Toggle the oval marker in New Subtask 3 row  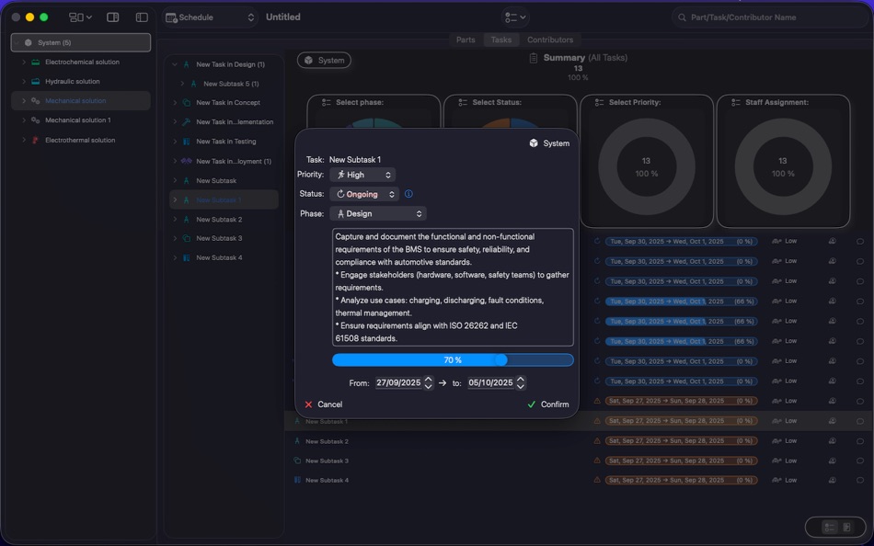click(x=860, y=461)
